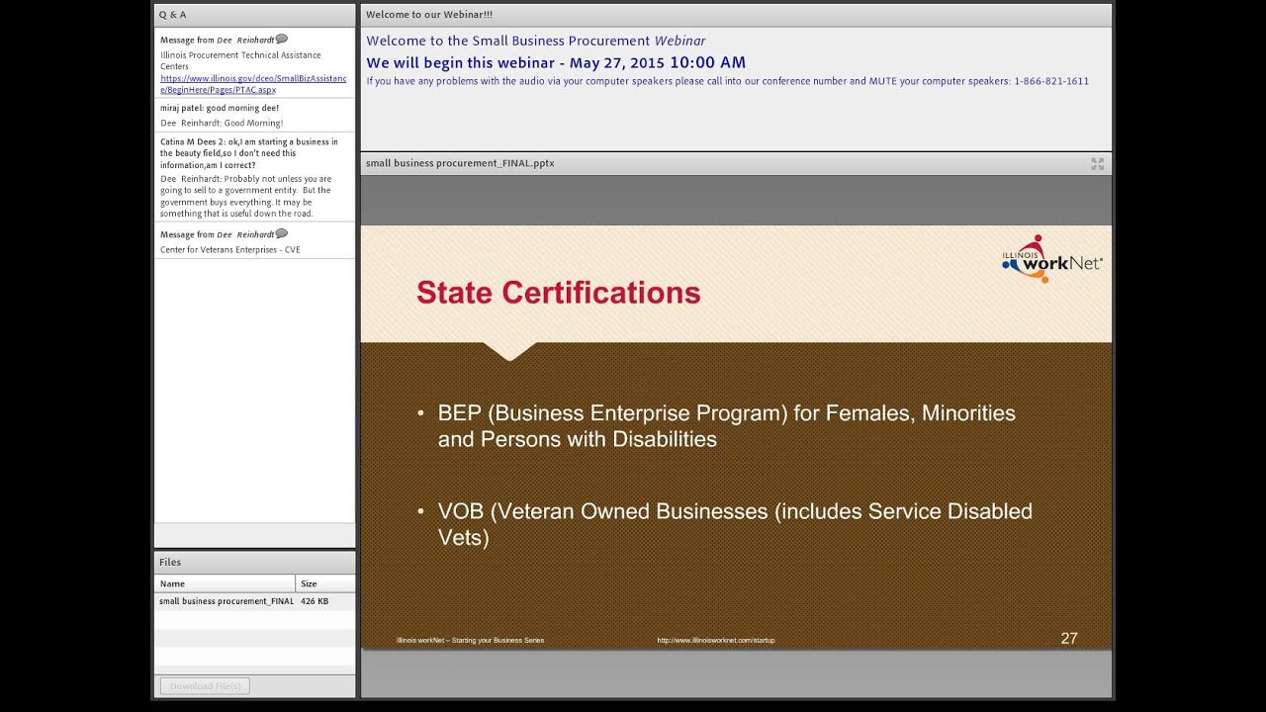The width and height of the screenshot is (1266, 712).
Task: Click the Files panel title
Action: point(170,562)
